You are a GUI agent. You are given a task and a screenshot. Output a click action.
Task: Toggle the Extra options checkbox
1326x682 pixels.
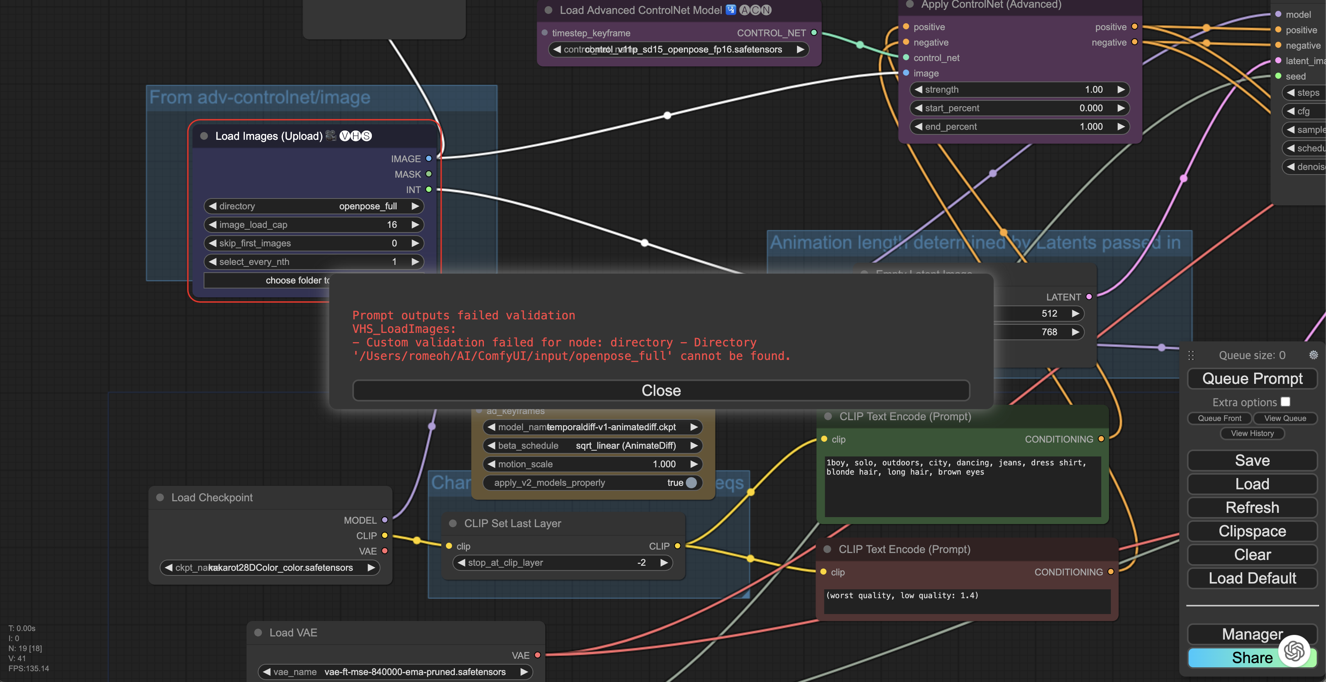[1285, 402]
